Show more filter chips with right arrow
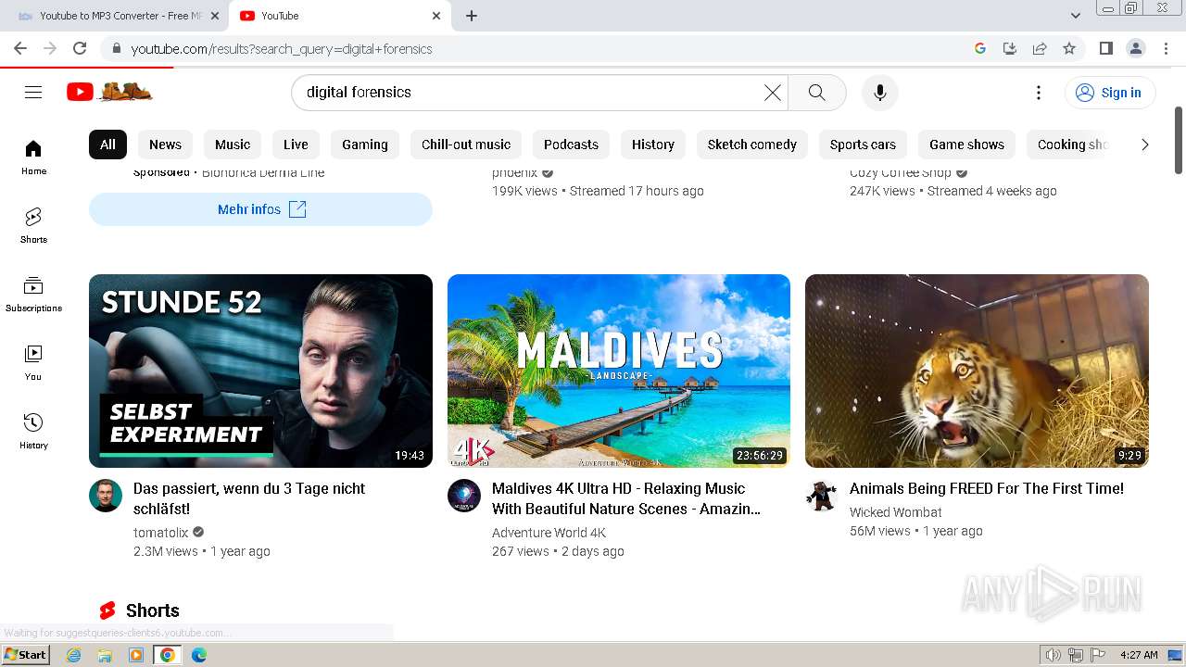The image size is (1186, 667). 1144,145
